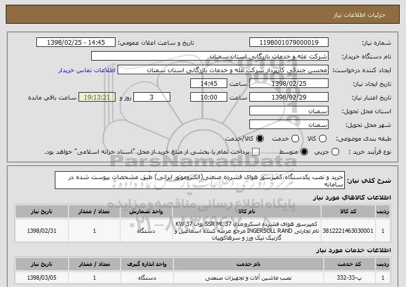Click the buyer organization name field
This screenshot has width=406, height=287.
[210, 56]
